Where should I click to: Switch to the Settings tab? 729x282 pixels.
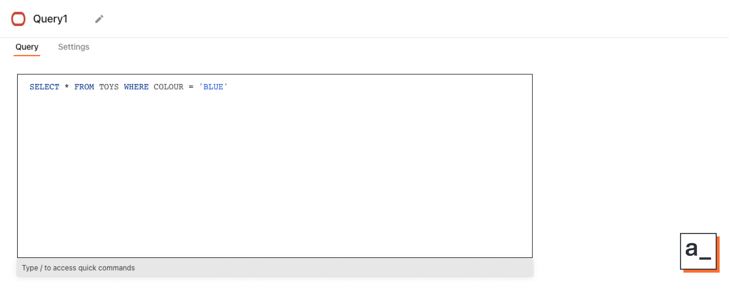click(x=73, y=47)
